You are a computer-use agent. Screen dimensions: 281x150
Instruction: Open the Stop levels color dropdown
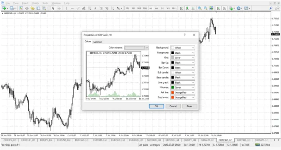(183, 97)
